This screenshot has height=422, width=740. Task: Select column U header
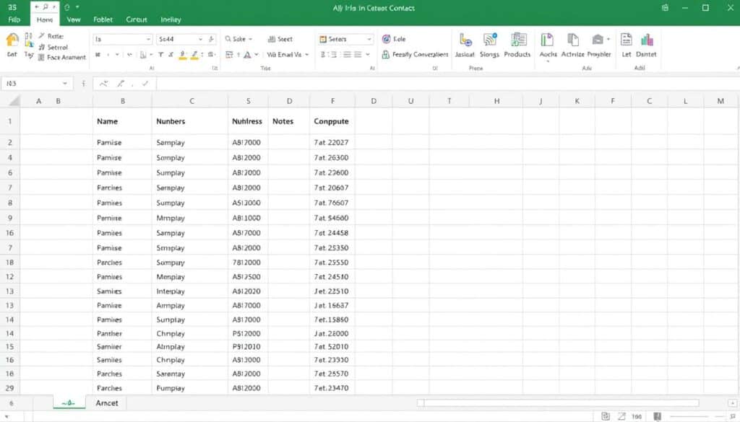click(410, 101)
